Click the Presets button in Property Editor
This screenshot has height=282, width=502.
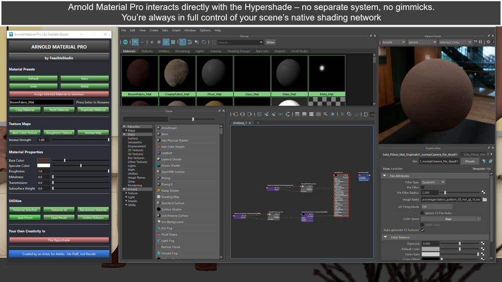pos(470,161)
